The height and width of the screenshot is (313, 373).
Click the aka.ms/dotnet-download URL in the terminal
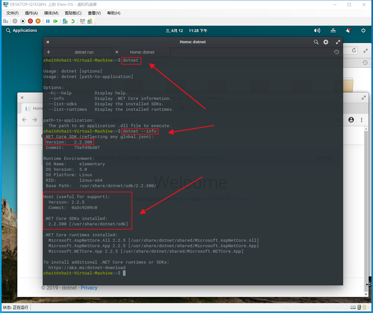(x=87, y=267)
